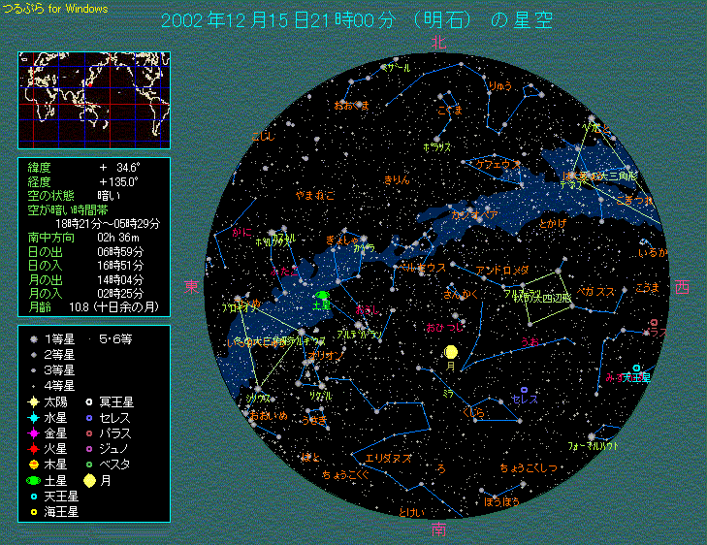This screenshot has width=707, height=545.
Task: Click the 'フォーマルハウト' star label
Action: point(594,446)
